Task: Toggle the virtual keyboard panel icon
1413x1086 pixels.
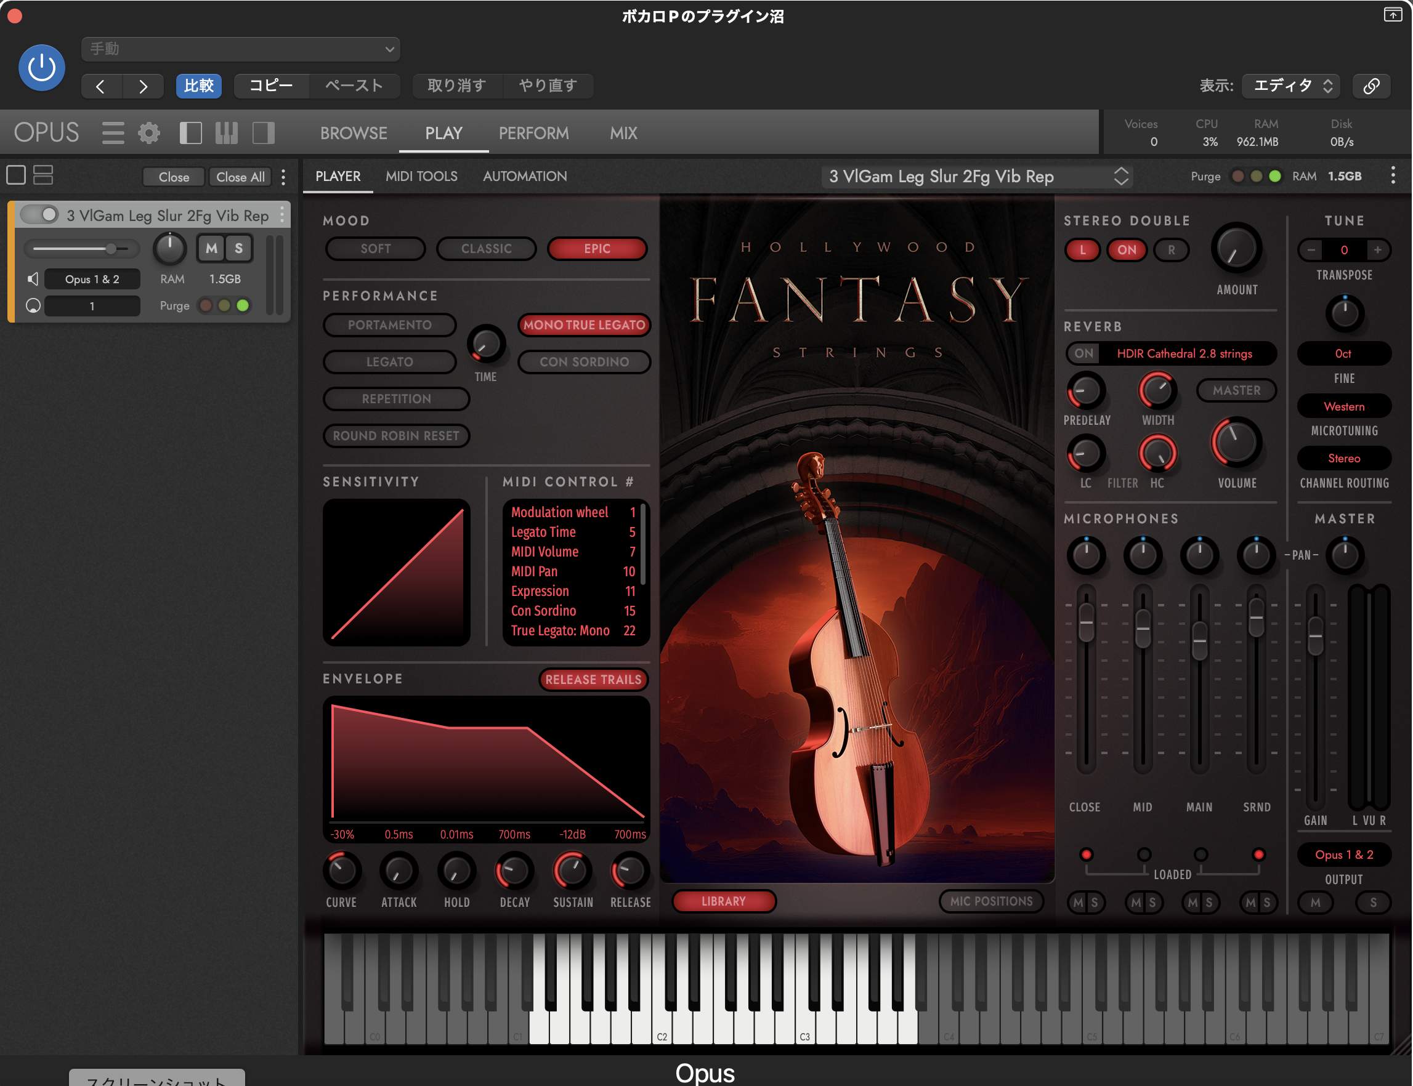Action: coord(226,133)
